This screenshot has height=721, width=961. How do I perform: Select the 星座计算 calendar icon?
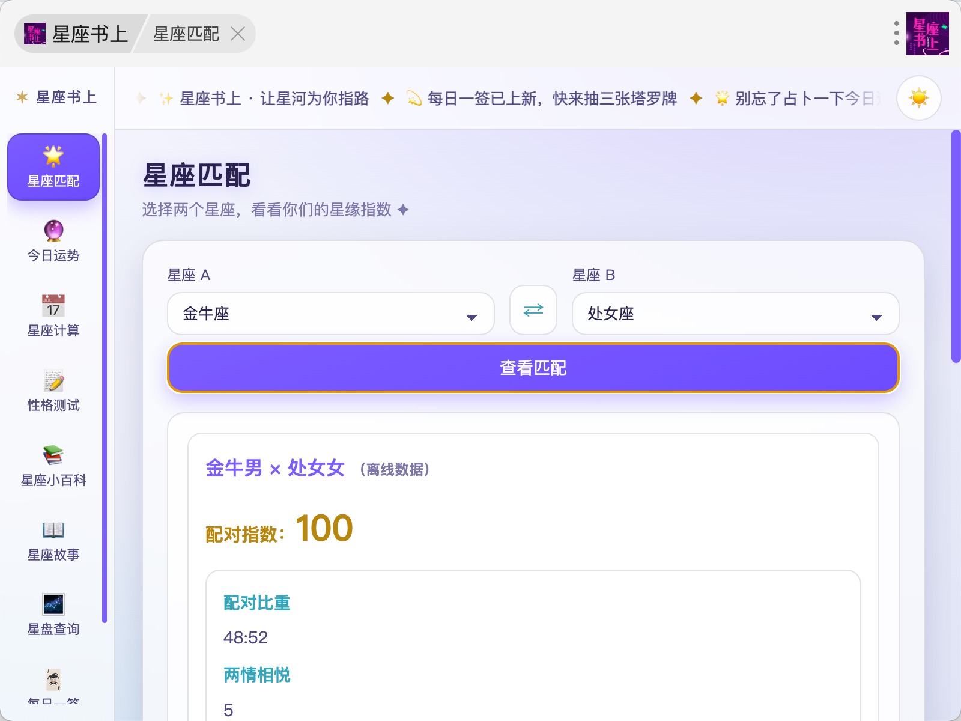53,305
